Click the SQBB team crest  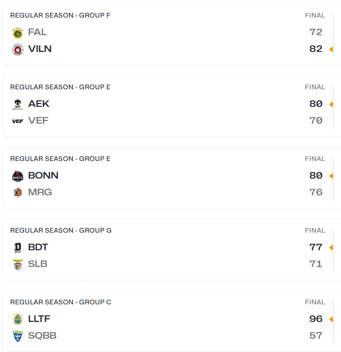[18, 336]
